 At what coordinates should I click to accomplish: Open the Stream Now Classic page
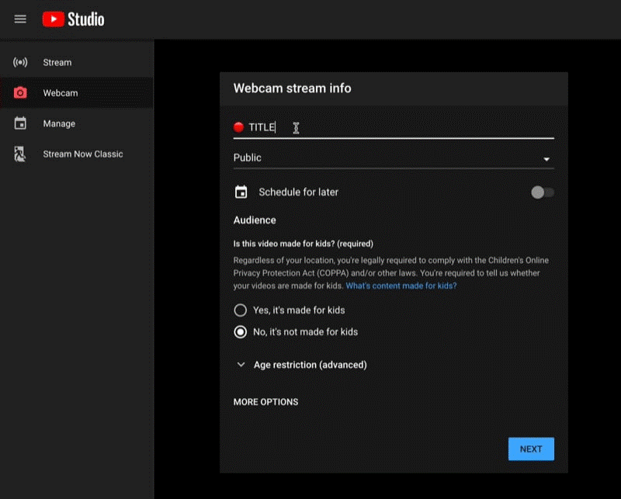click(x=83, y=154)
